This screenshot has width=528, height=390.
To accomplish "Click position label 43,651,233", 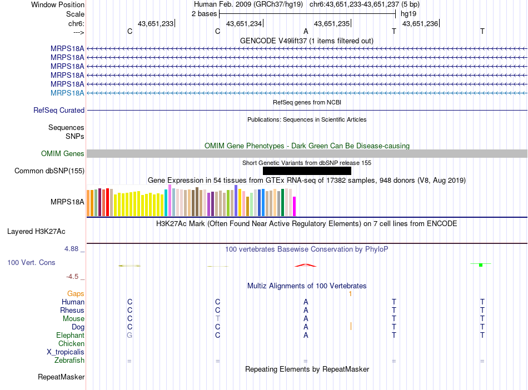I will coord(156,23).
